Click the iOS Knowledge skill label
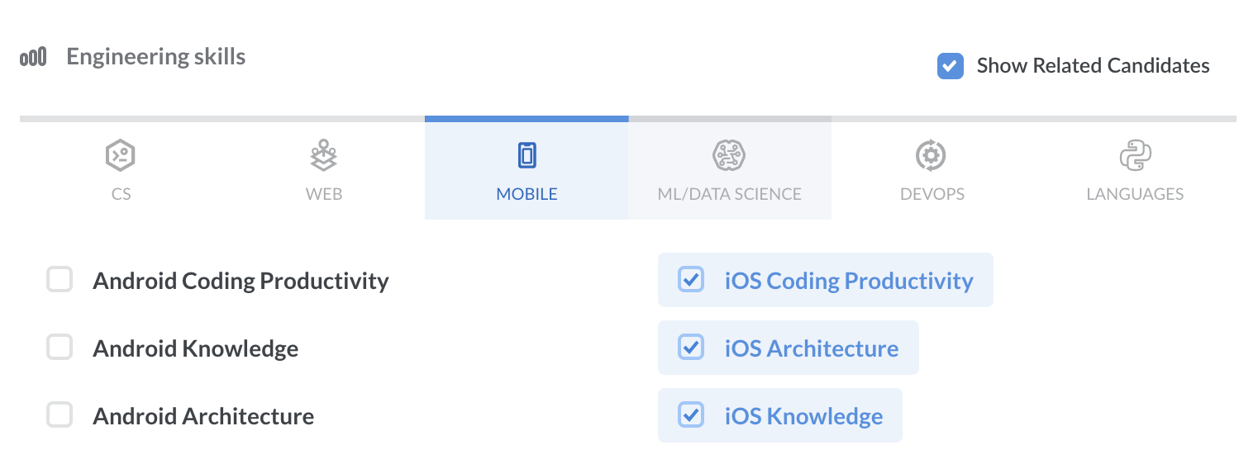Screen dimensions: 1258x464 (803, 416)
